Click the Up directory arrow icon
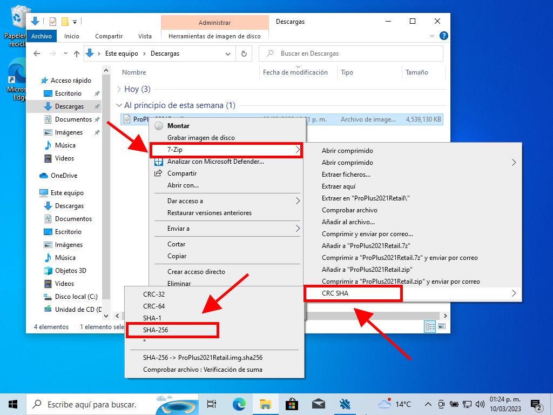The width and height of the screenshot is (553, 415). [x=77, y=53]
